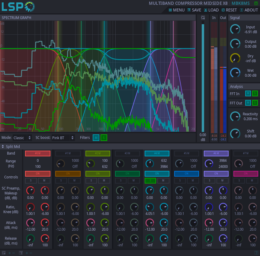This screenshot has height=256, width=260.
Task: Toggle FFT Out M analysis
Action: 248,103
